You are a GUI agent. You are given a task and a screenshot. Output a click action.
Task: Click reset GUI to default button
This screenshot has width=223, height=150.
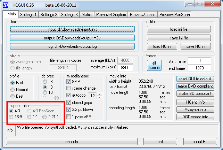[195, 79]
